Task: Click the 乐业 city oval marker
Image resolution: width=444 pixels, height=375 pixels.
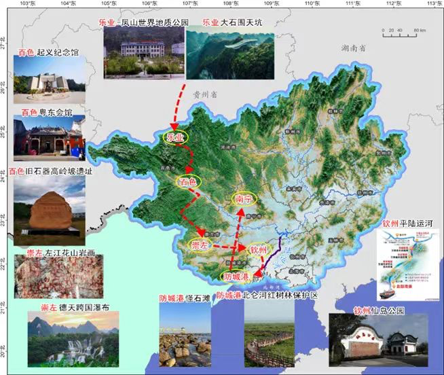Action: coord(175,137)
